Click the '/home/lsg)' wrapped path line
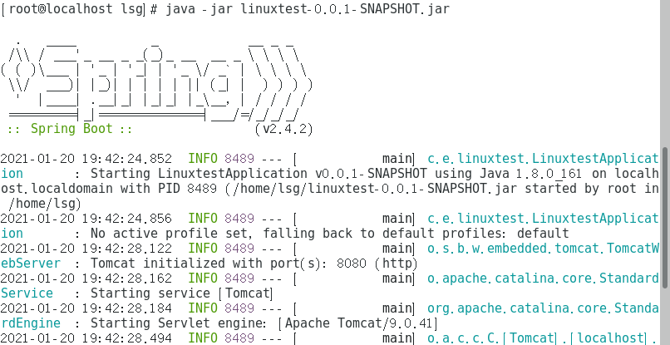This screenshot has height=345, width=670. (44, 204)
